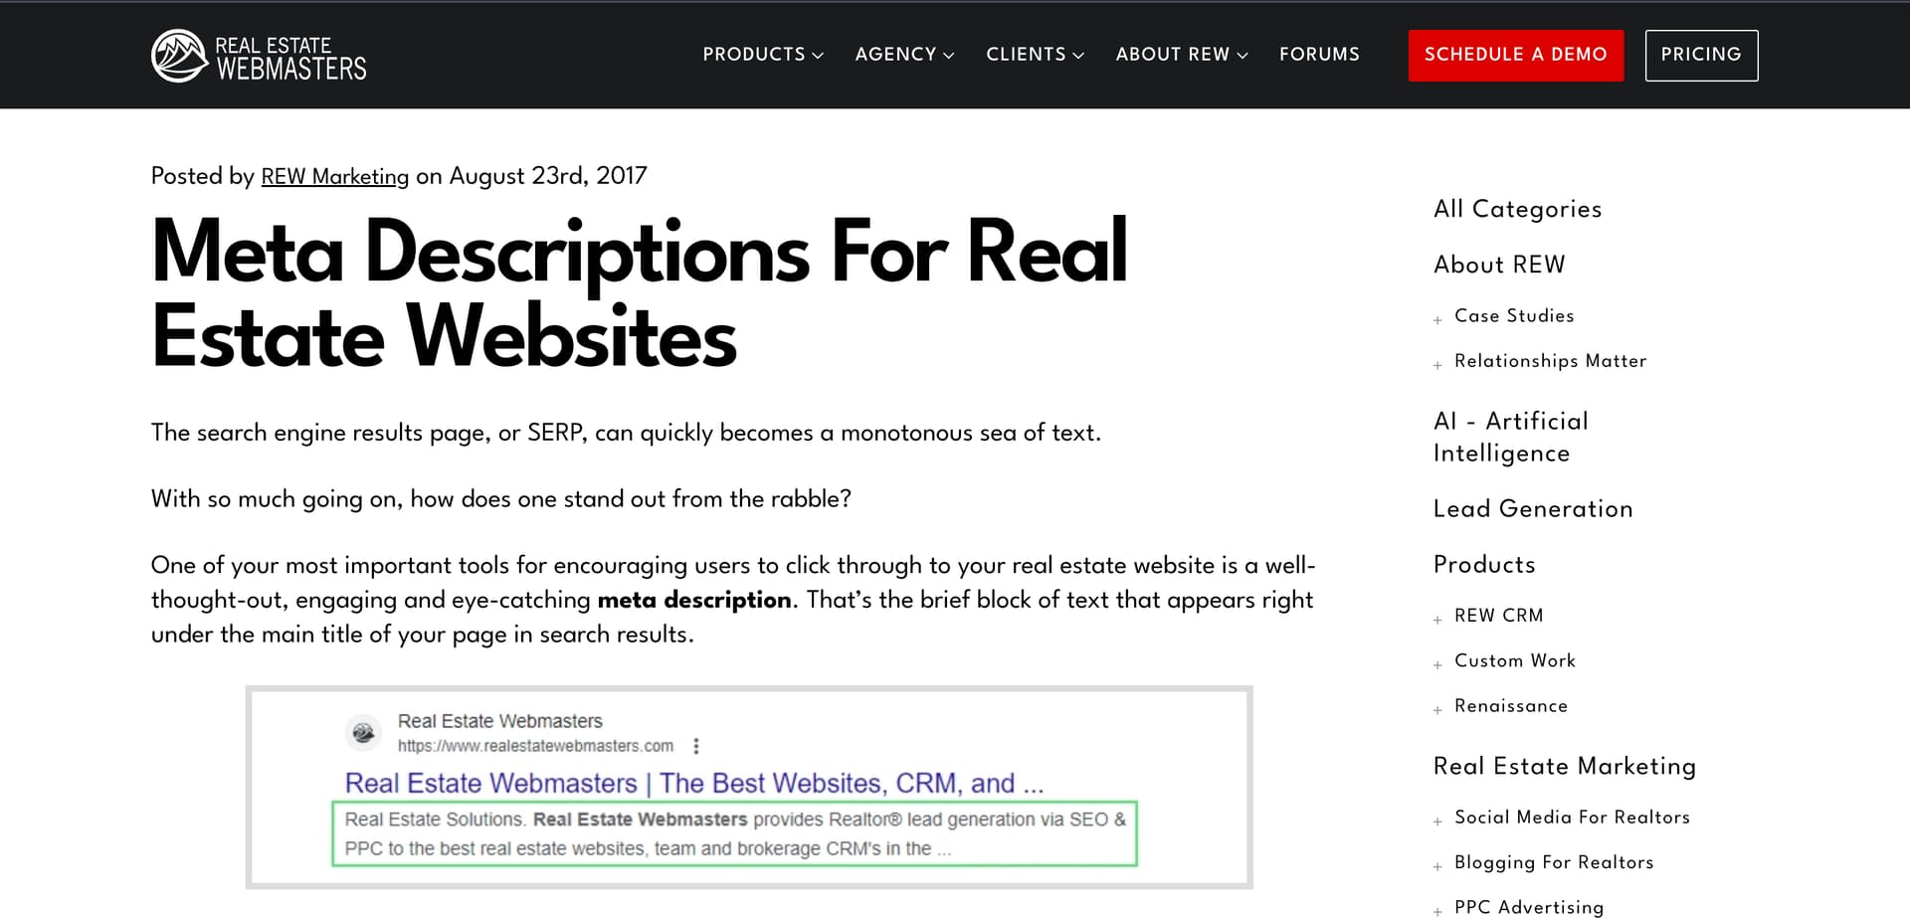
Task: Click the article title heading
Action: (x=640, y=293)
